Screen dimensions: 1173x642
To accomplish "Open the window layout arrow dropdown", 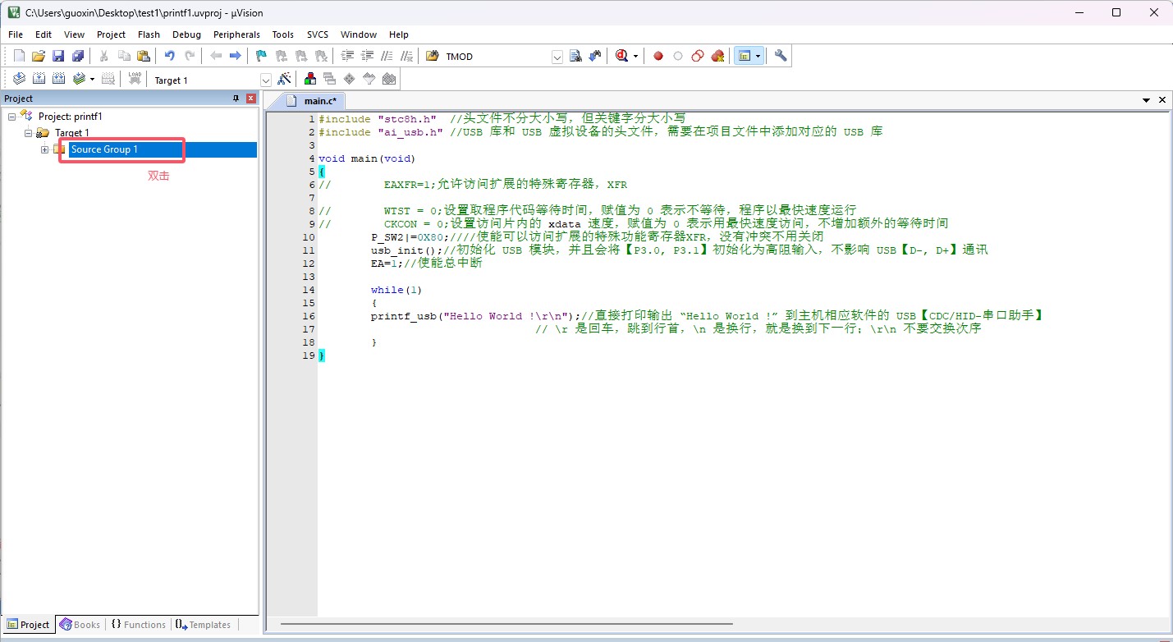I will [758, 56].
